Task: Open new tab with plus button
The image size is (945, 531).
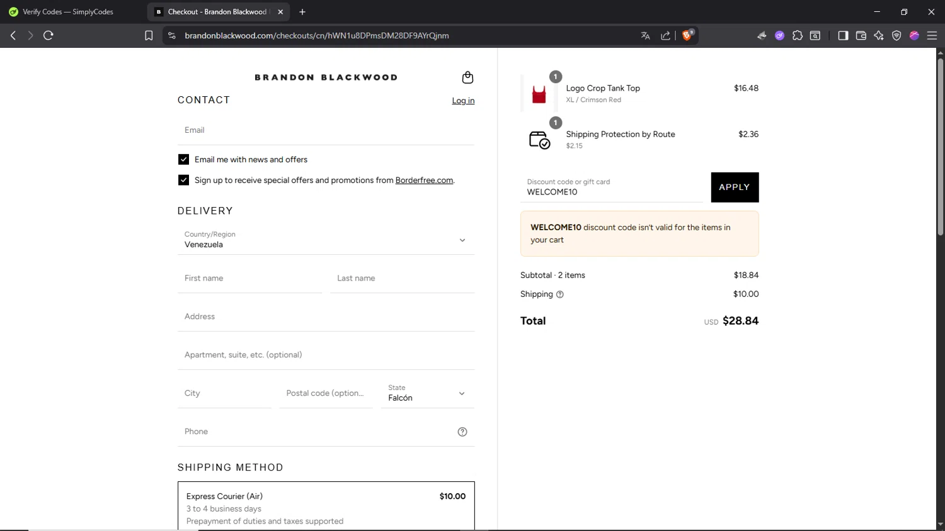Action: 302,12
